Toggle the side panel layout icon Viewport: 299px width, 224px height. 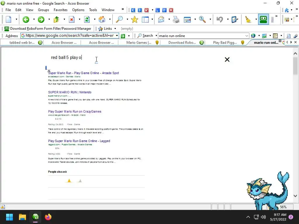145,20
